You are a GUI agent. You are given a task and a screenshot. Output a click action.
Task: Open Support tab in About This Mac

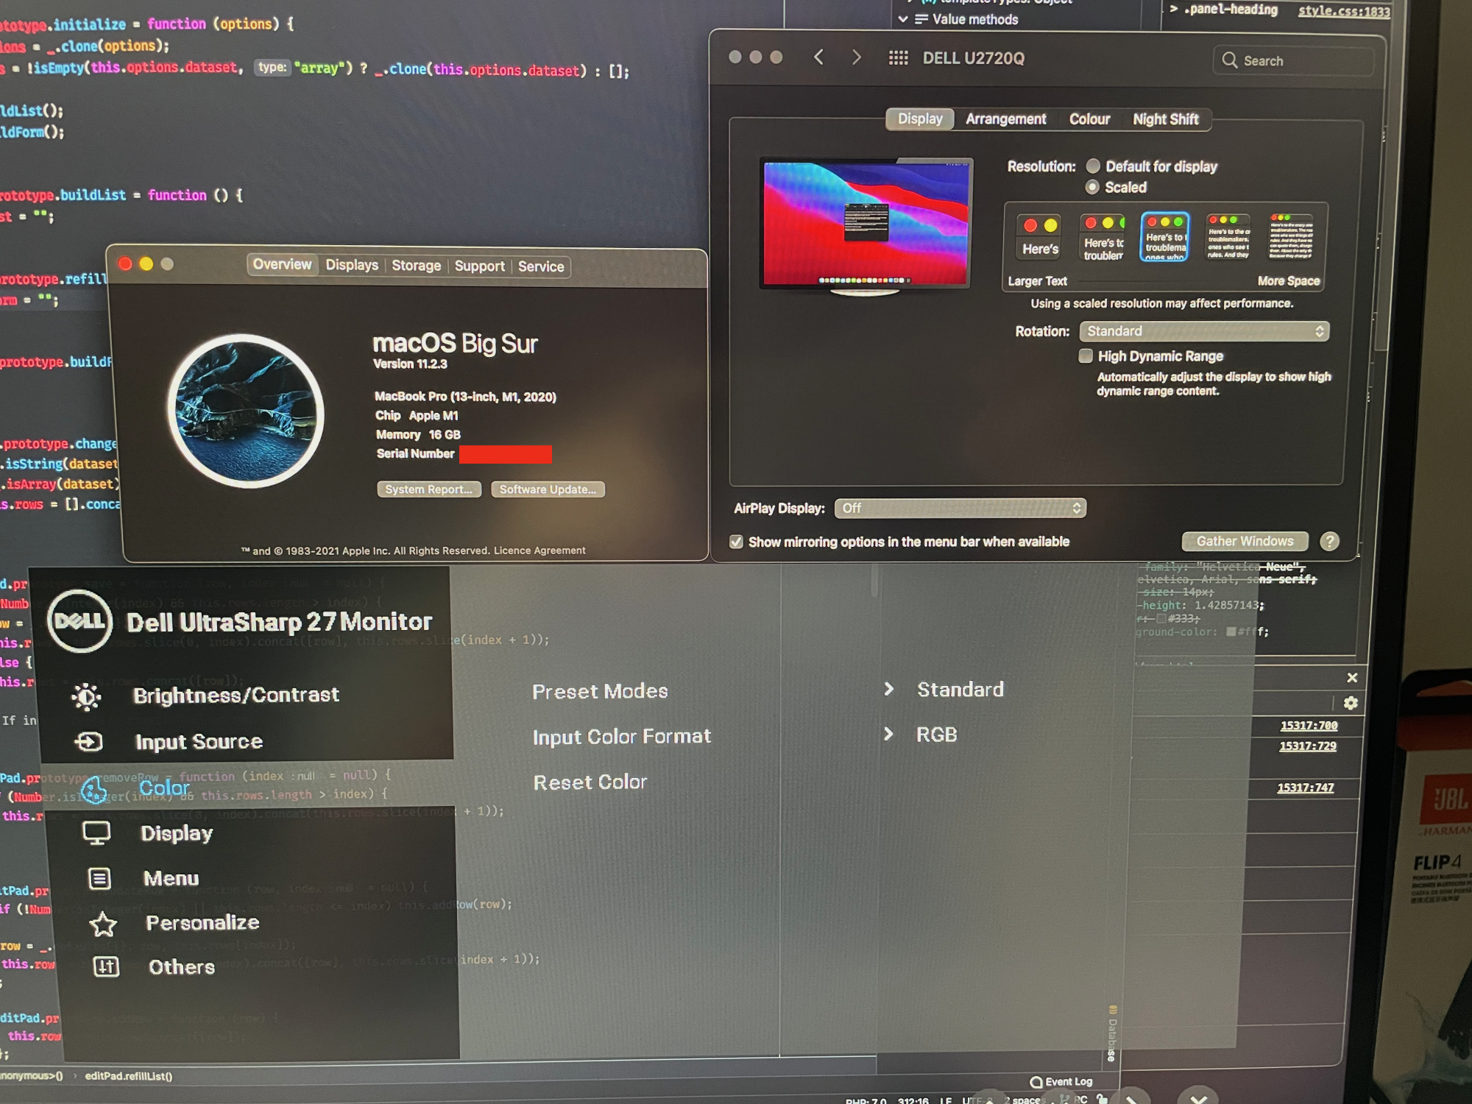[479, 266]
